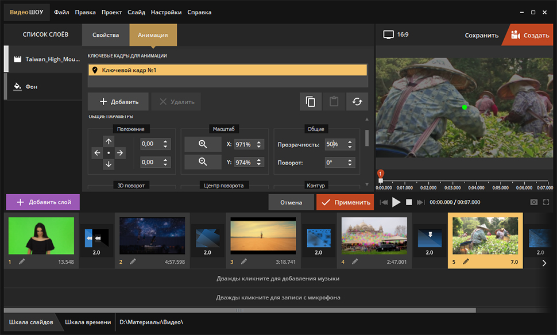Adjust rotation stepper arrows
557x335 pixels.
point(350,163)
